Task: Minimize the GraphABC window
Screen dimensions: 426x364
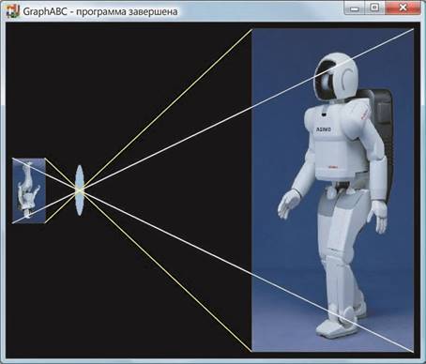Action: 355,8
